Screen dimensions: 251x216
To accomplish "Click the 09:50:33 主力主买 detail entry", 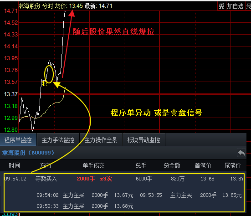I will point(85,206).
